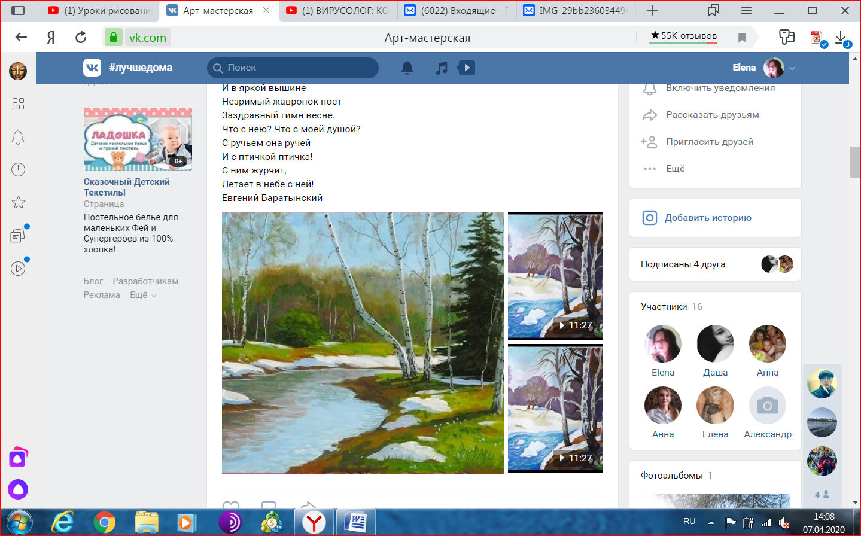Open browser main menu icon
This screenshot has height=536, width=861.
point(746,10)
